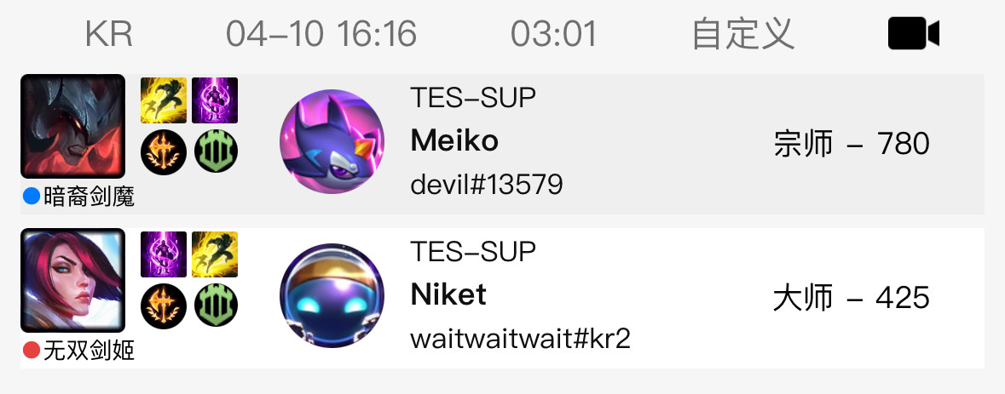Click the waitwaitwait#kr2 account ID
The image size is (1005, 394).
[x=521, y=339]
